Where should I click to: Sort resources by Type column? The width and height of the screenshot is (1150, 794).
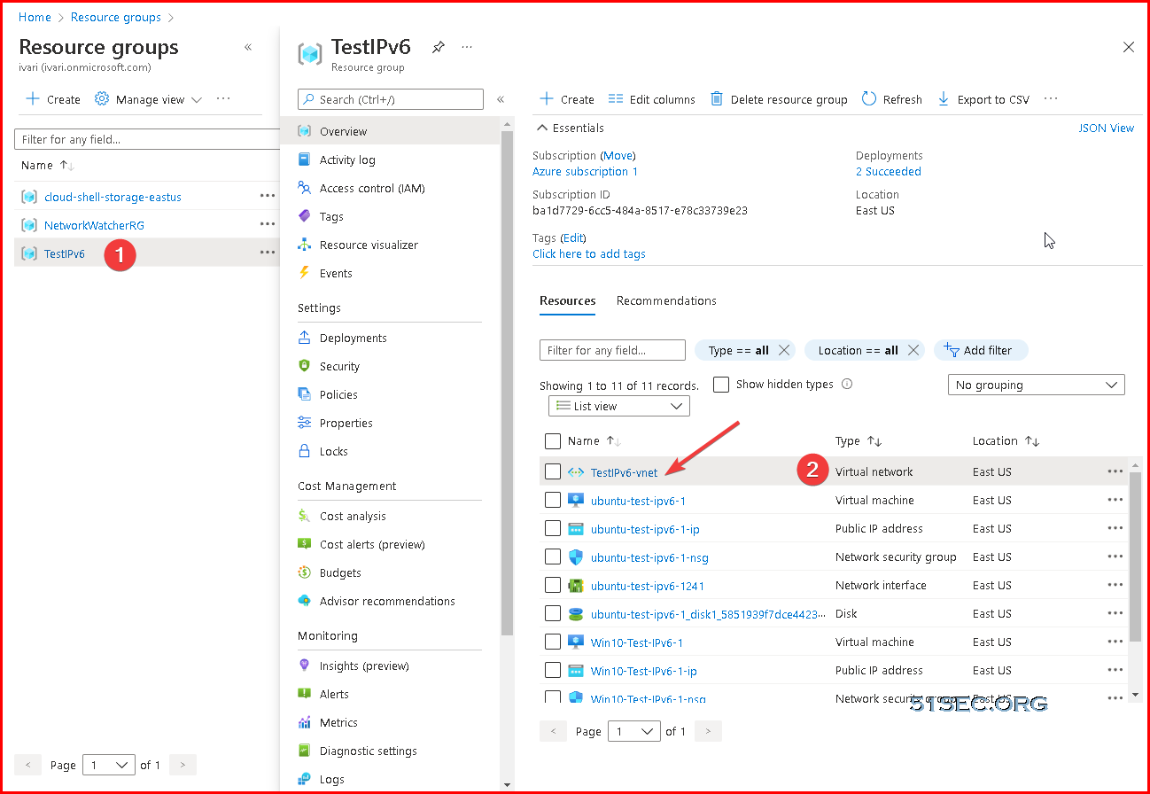point(874,441)
